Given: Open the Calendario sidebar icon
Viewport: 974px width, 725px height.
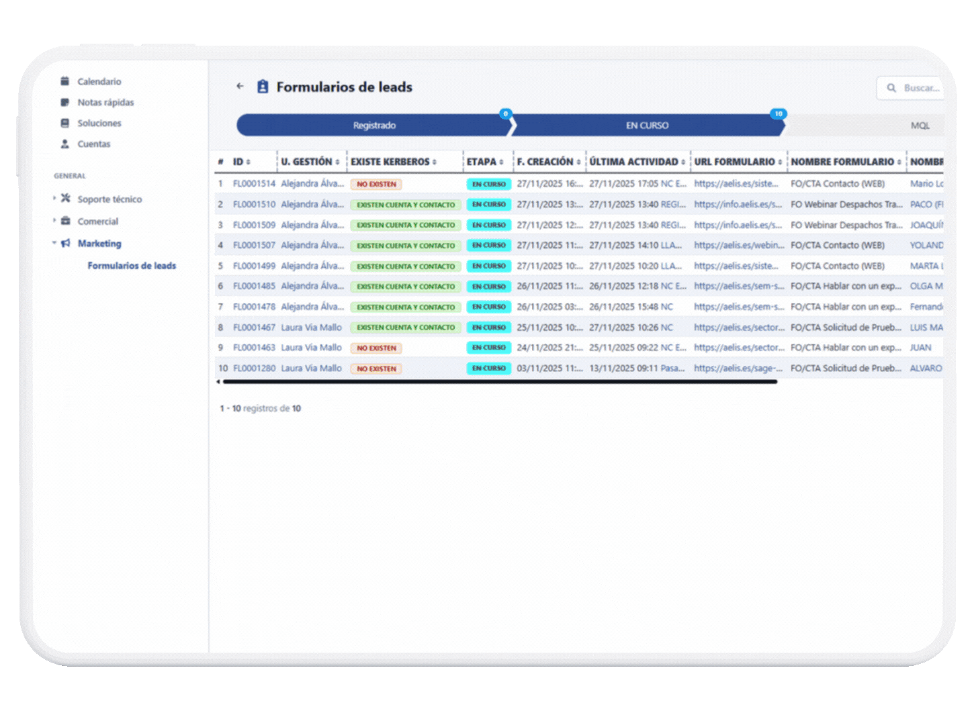Looking at the screenshot, I should (x=65, y=81).
